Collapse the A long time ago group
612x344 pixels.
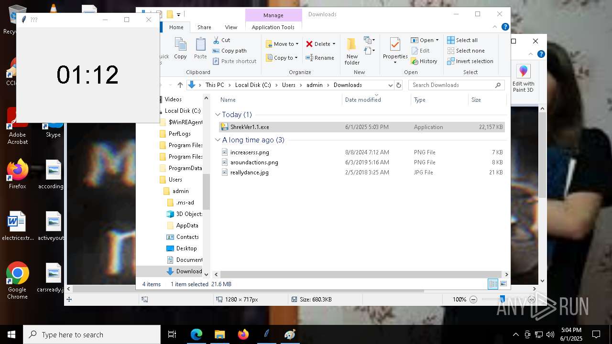(218, 140)
